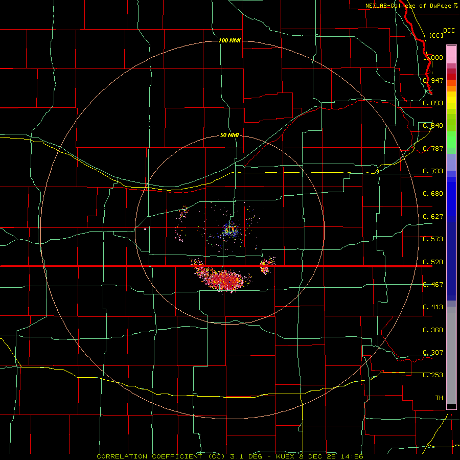460x460 pixels.
Task: Select the 0.253 legend value
Action: click(x=433, y=375)
